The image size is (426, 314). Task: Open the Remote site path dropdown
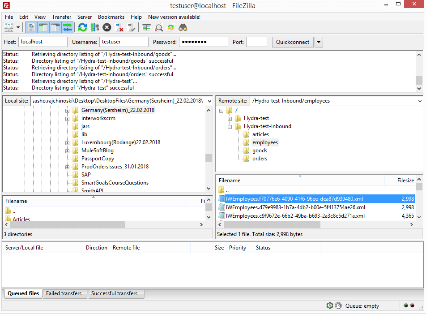(420, 101)
